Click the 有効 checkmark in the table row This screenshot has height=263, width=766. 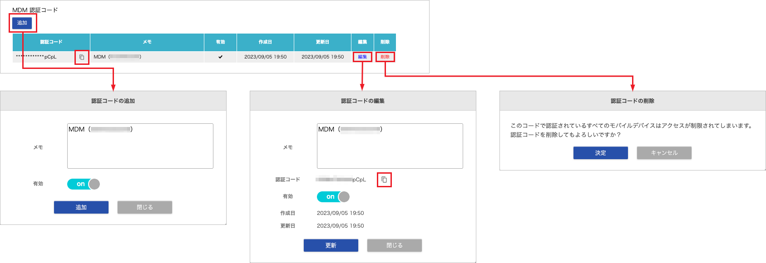point(221,57)
